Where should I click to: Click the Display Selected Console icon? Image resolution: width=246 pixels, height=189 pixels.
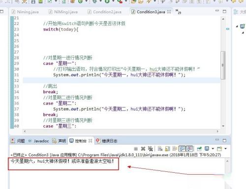tap(207, 149)
